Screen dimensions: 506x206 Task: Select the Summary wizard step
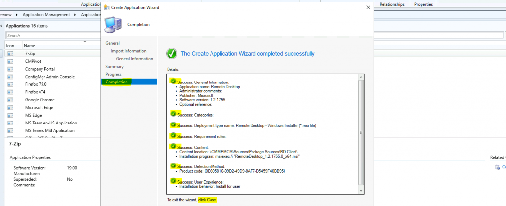pos(114,67)
